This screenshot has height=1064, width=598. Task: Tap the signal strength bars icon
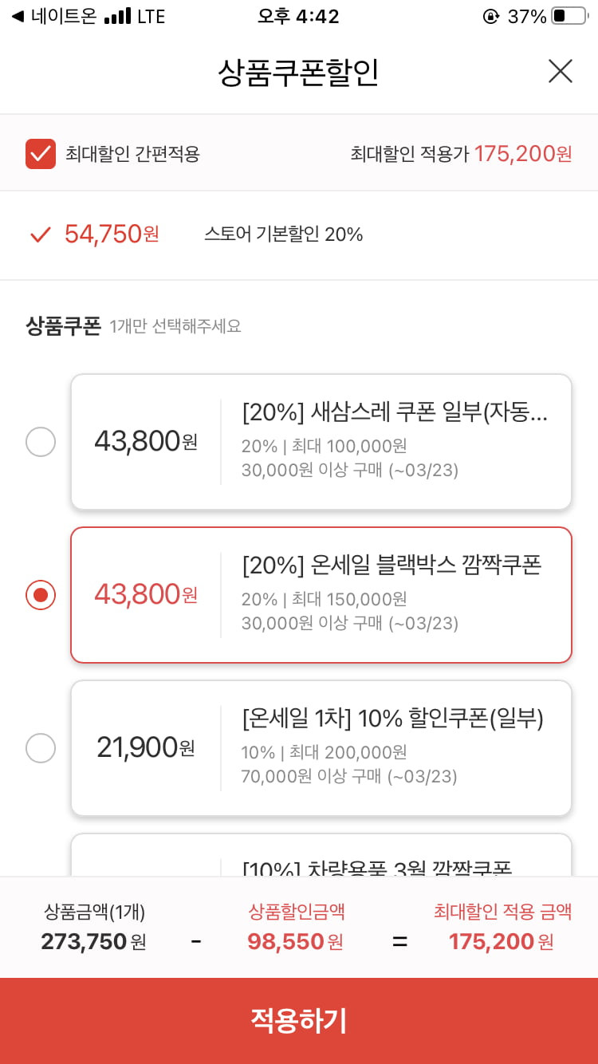[x=118, y=17]
